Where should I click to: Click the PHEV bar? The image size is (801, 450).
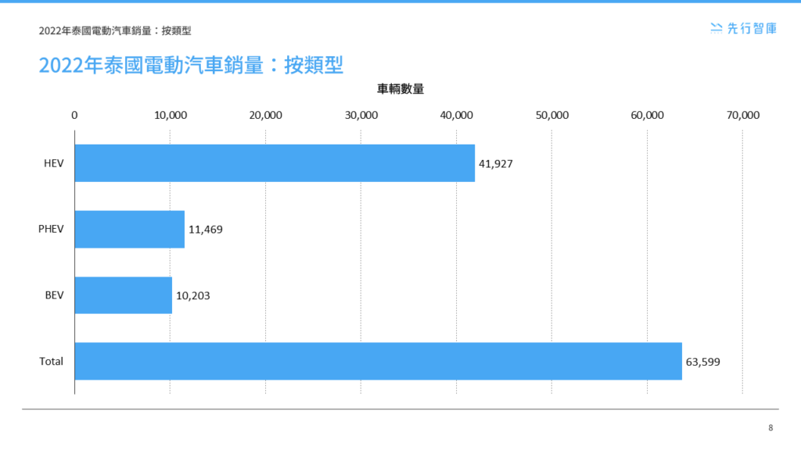[x=130, y=230]
